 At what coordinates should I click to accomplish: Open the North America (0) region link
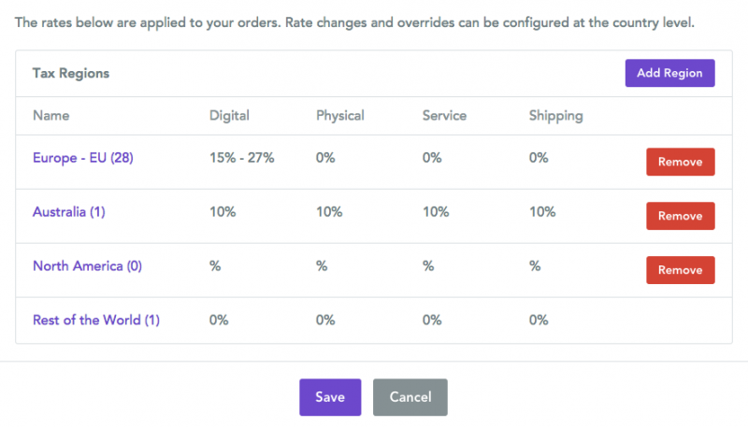point(87,266)
